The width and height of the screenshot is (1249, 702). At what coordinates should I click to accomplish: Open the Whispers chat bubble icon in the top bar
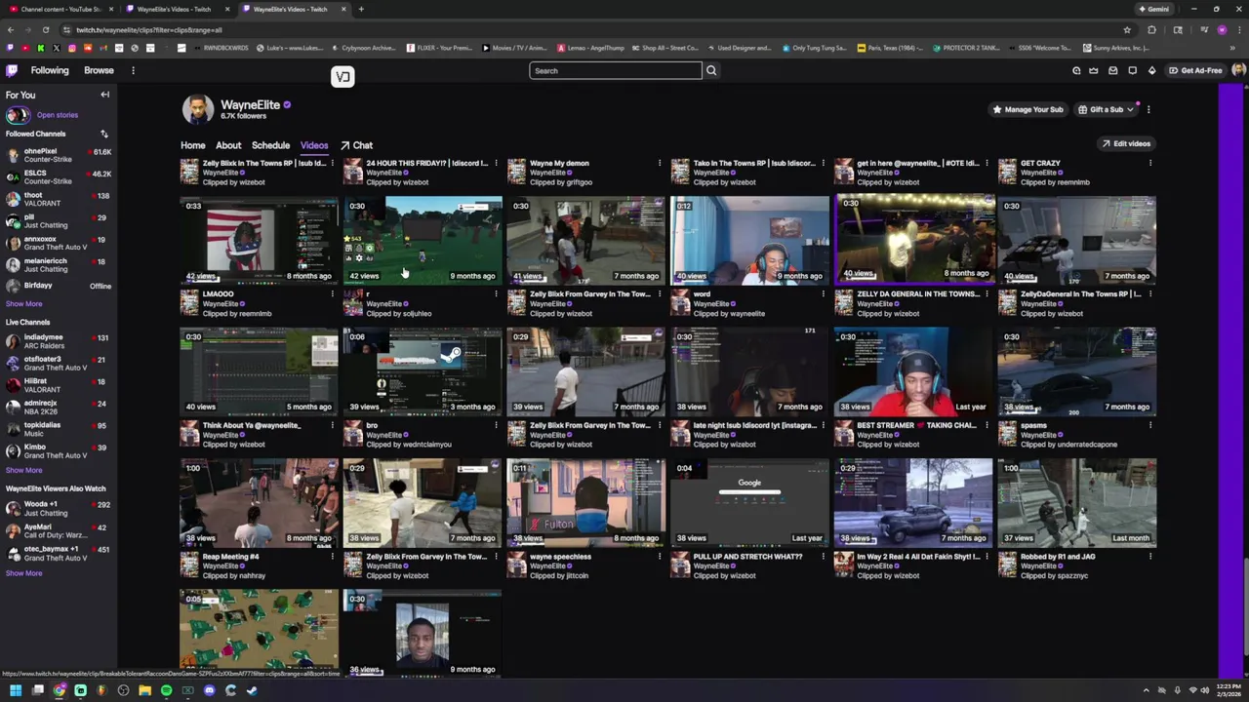(1133, 70)
